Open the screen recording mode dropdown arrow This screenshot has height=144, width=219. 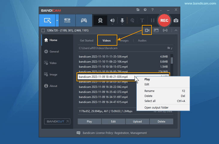(57, 20)
